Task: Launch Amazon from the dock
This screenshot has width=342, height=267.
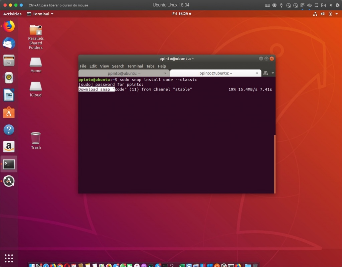Action: pos(9,147)
